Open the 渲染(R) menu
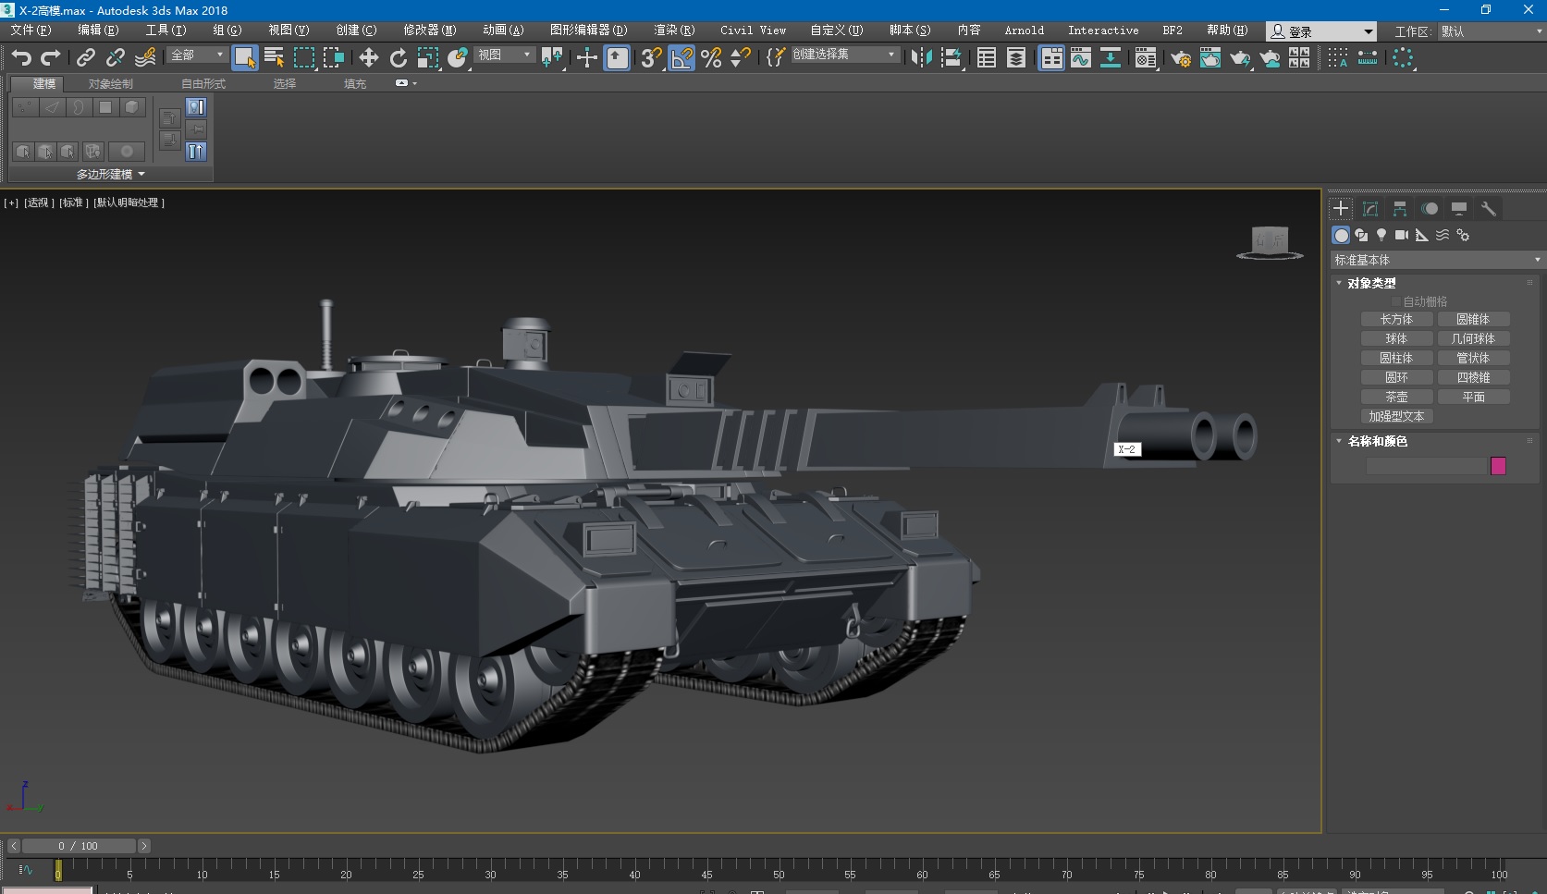 (x=673, y=31)
